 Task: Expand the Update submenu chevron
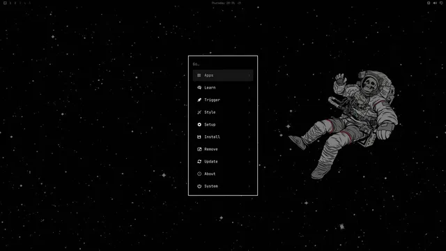coord(249,162)
